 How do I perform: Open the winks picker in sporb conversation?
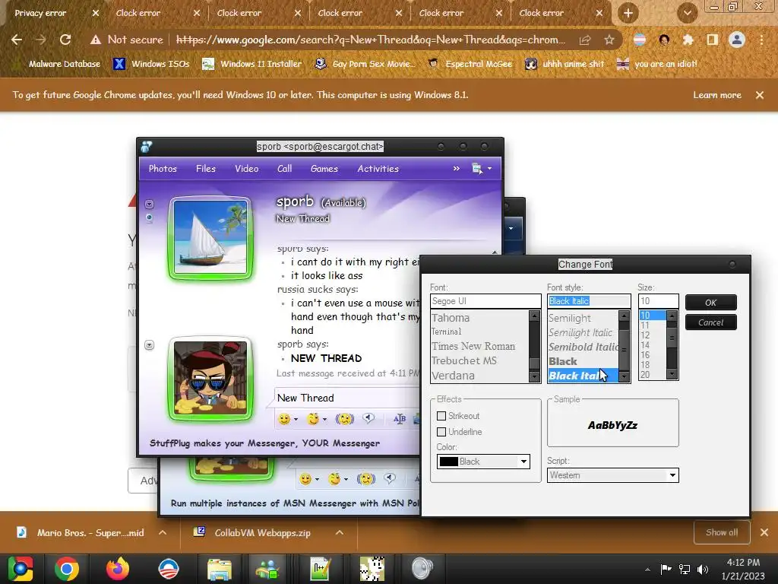tap(312, 419)
